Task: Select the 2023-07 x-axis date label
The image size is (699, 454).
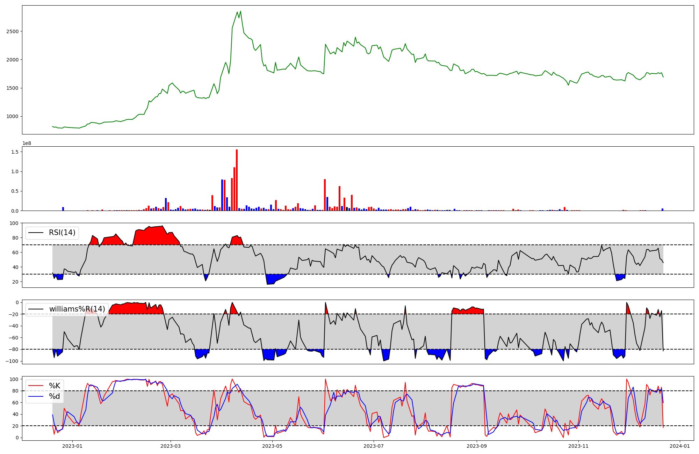Action: click(374, 446)
